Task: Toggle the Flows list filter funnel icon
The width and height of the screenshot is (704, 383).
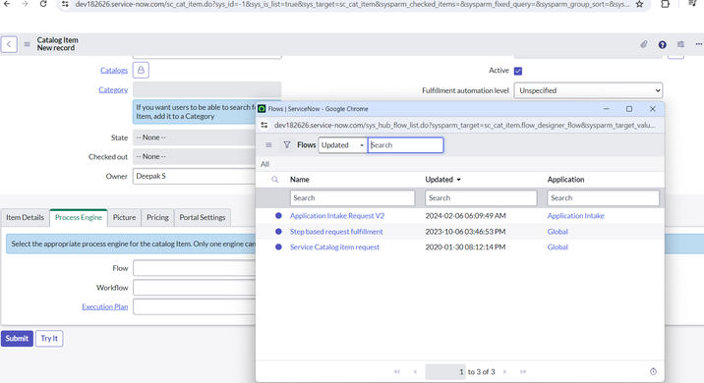Action: point(287,145)
